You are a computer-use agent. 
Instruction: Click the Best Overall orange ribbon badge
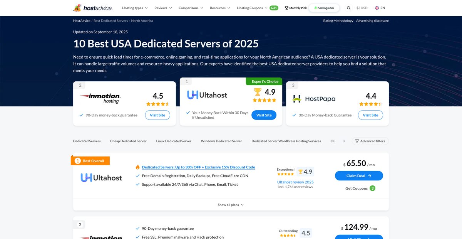click(x=90, y=161)
